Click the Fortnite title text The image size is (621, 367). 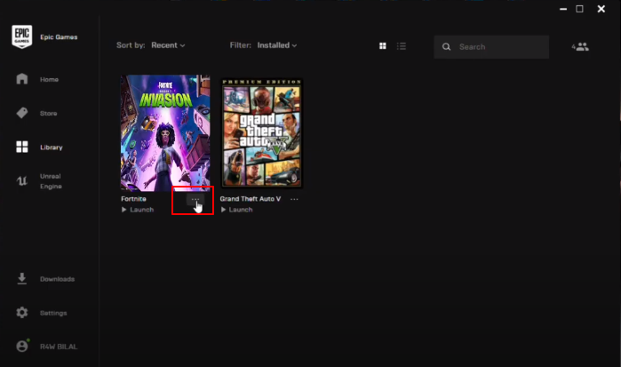[133, 199]
